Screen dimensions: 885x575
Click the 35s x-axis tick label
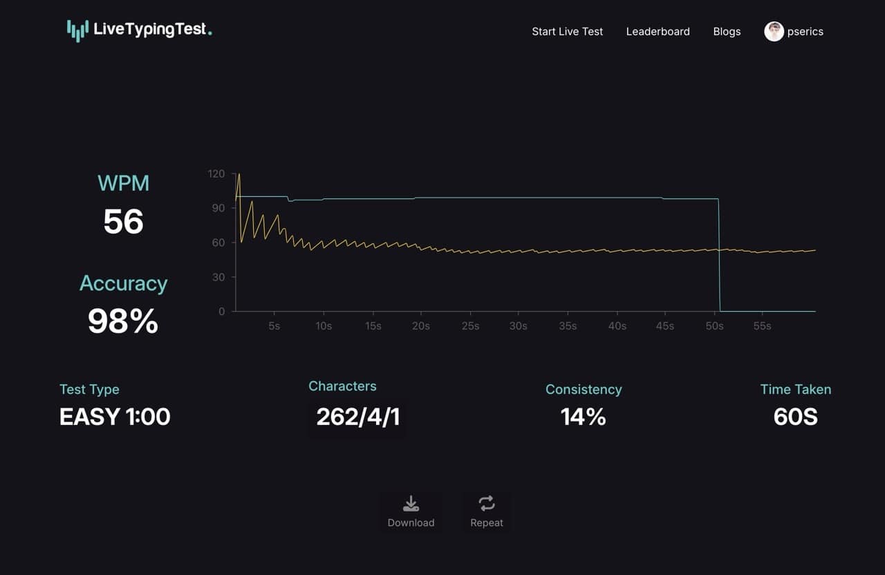[568, 326]
